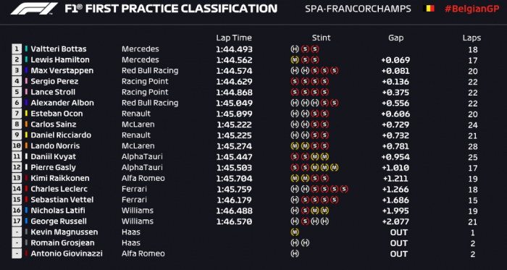This screenshot has height=270, width=507.
Task: Click the Lap Time column header
Action: [x=234, y=38]
